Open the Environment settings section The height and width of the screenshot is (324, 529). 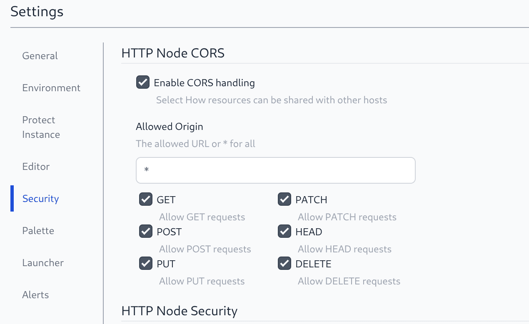click(x=51, y=88)
